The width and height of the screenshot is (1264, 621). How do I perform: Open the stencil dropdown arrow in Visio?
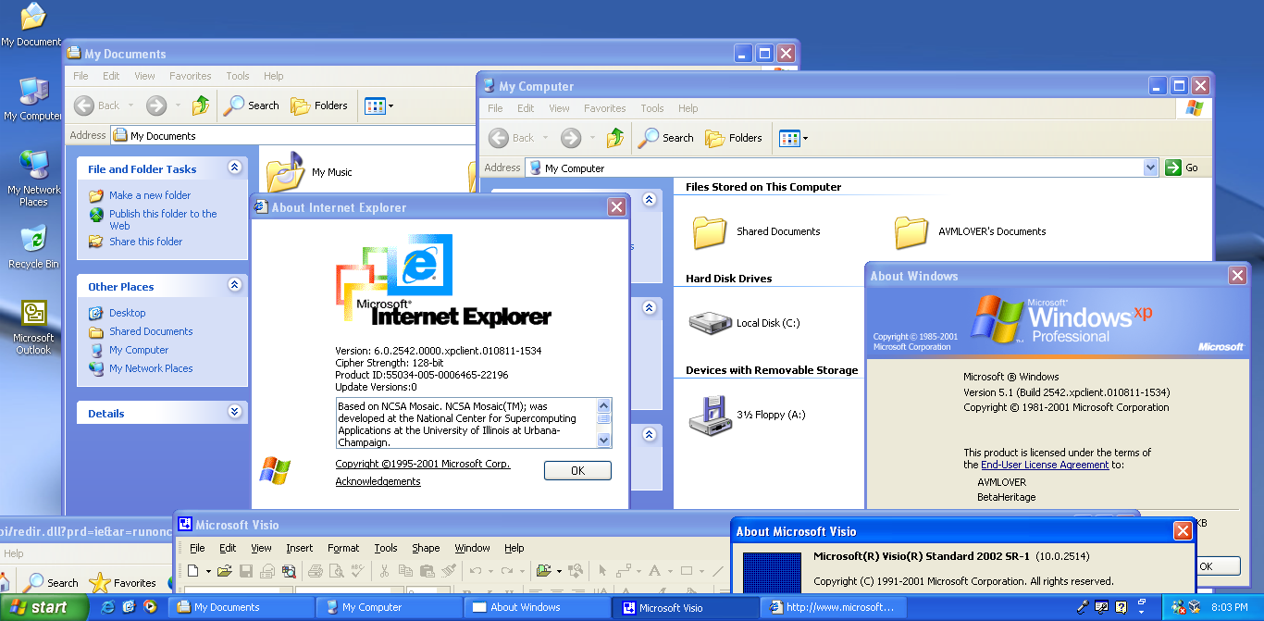click(559, 571)
